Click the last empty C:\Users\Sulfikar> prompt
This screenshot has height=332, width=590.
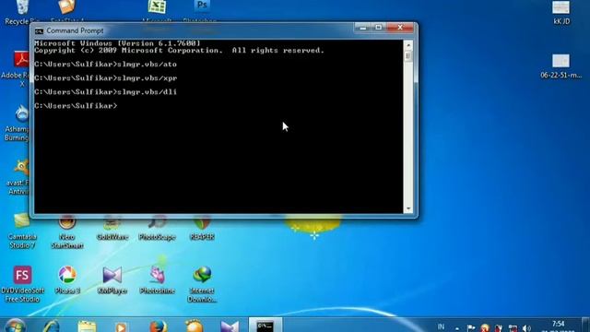point(76,106)
